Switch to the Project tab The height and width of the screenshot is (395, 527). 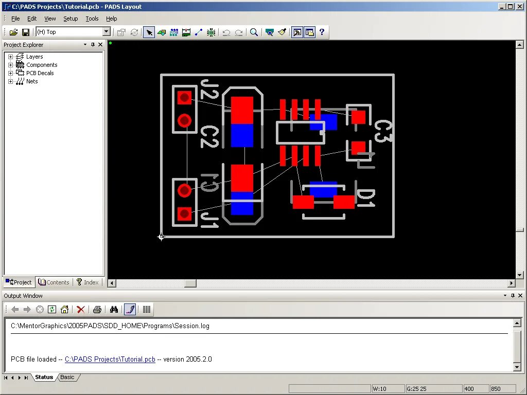pyautogui.click(x=19, y=282)
